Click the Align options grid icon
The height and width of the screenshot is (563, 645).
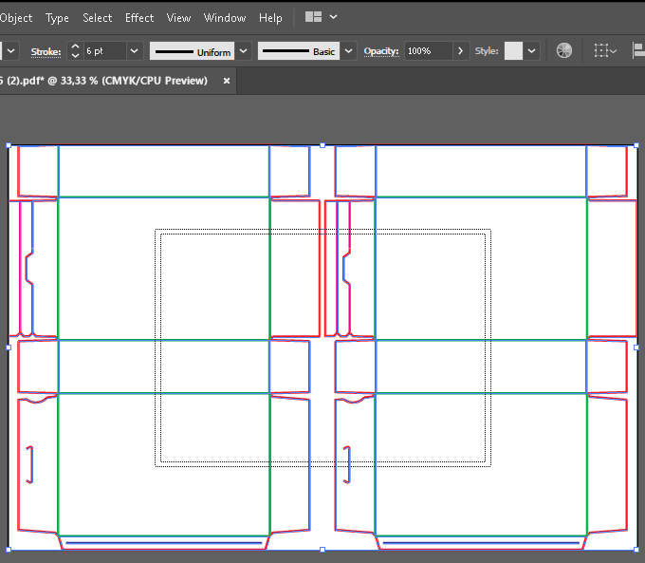[x=601, y=50]
